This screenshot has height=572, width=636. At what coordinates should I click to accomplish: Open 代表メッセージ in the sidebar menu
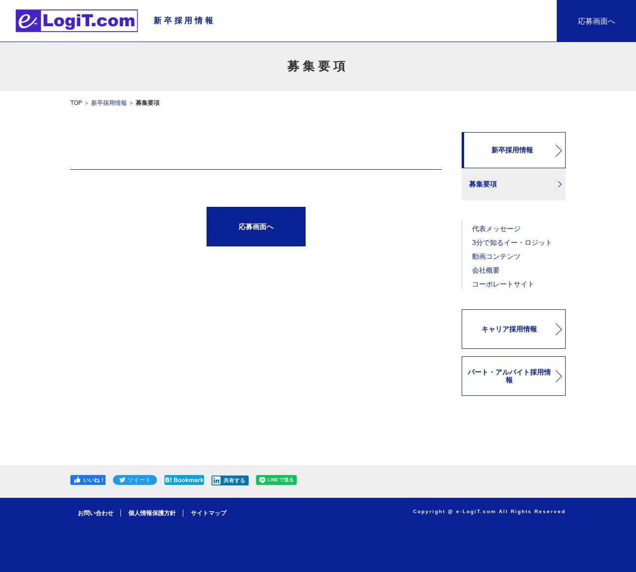pos(496,229)
